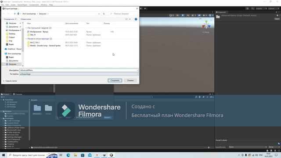The width and height of the screenshot is (281, 158).
Task: Select Scenes folder in Project tree
Action: point(9,116)
